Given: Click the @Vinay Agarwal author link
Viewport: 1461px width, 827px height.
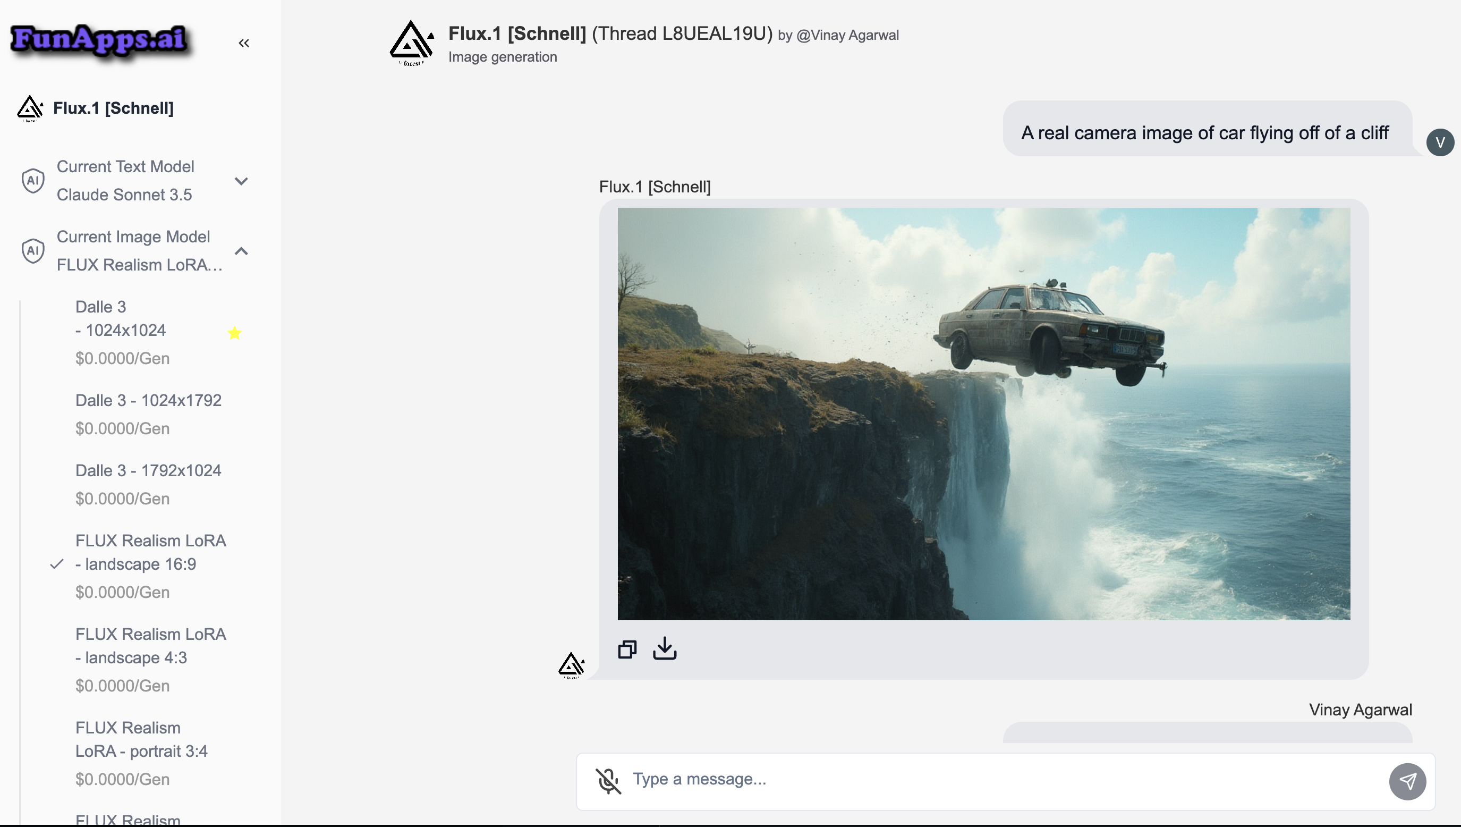Looking at the screenshot, I should point(847,35).
